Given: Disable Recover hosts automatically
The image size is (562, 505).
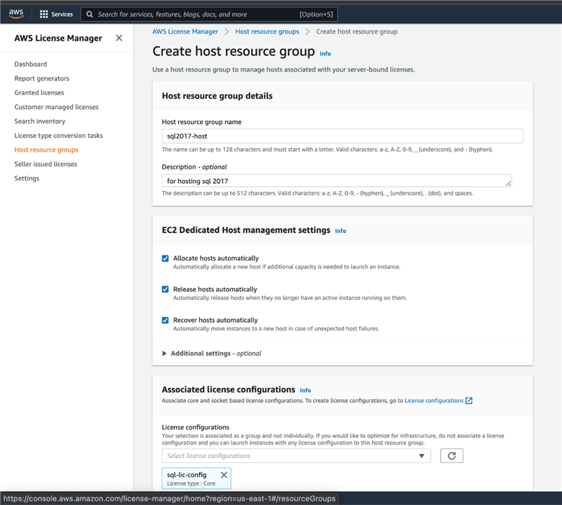Looking at the screenshot, I should pos(166,320).
